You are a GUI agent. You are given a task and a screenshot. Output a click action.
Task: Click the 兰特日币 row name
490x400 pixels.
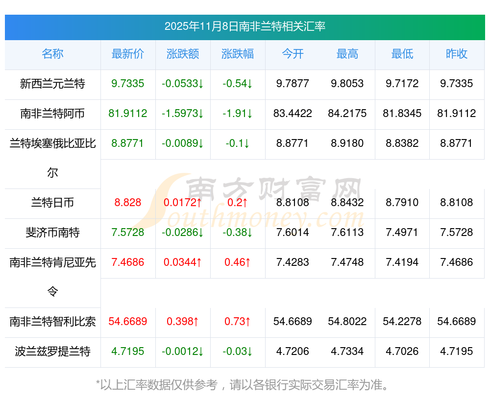pyautogui.click(x=52, y=203)
